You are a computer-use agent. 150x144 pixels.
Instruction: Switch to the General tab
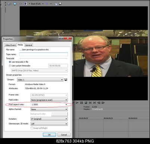(29, 45)
